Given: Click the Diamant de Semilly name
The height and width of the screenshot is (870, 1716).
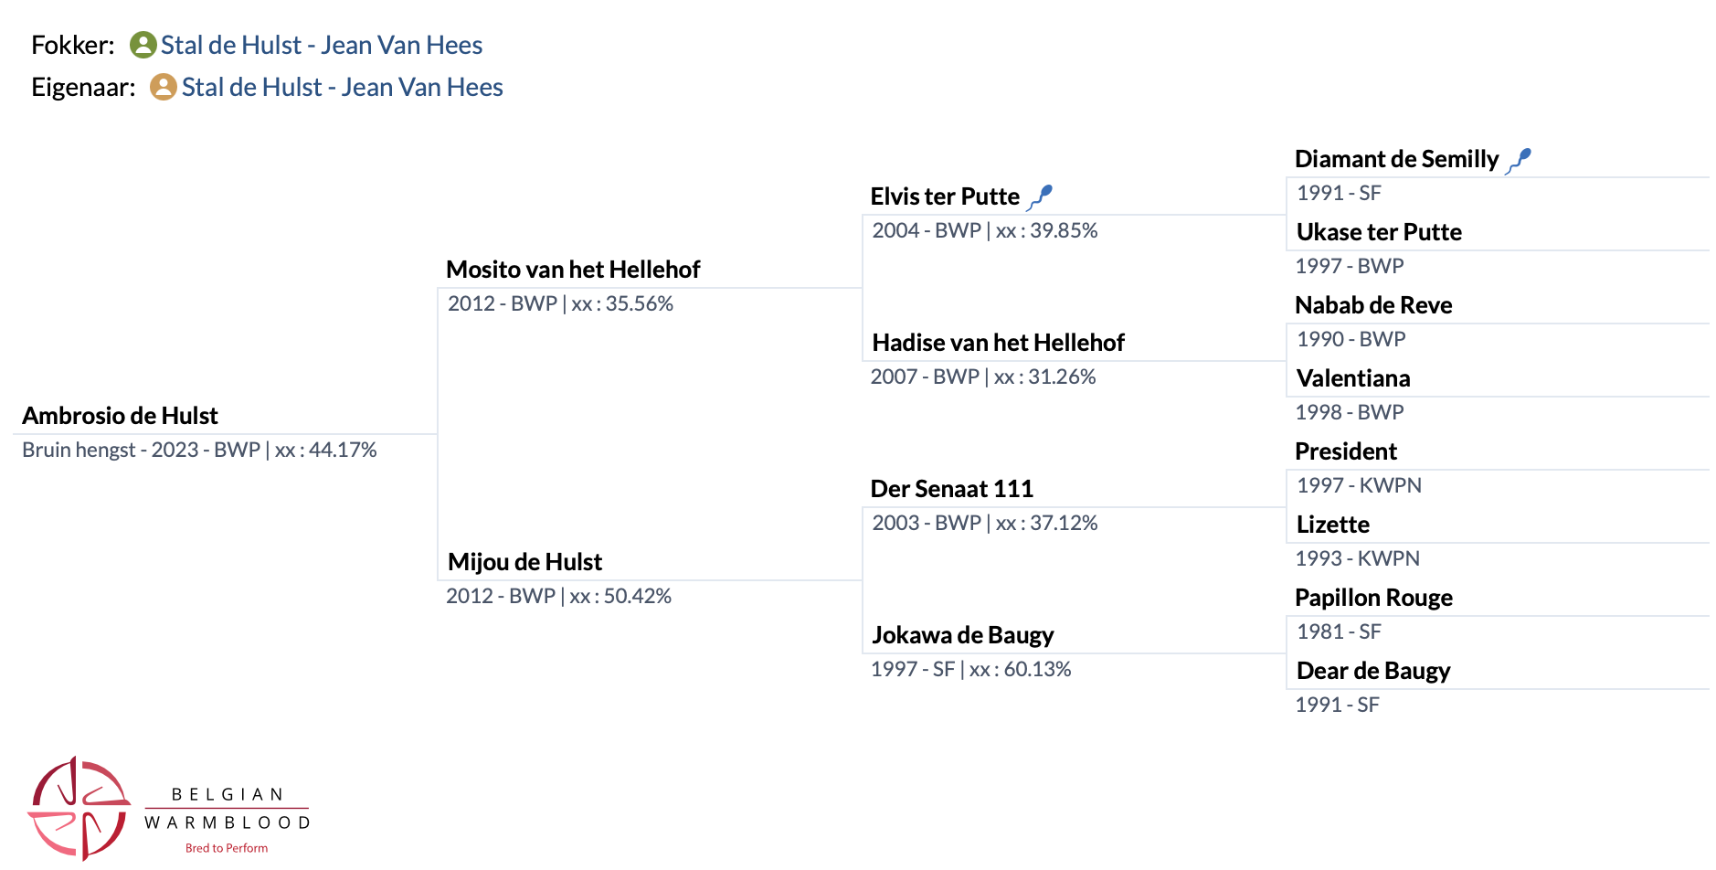Looking at the screenshot, I should tap(1396, 160).
